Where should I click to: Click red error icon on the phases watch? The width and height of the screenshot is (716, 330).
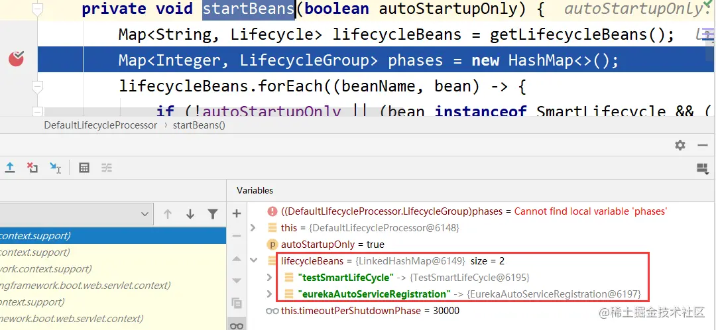(272, 211)
